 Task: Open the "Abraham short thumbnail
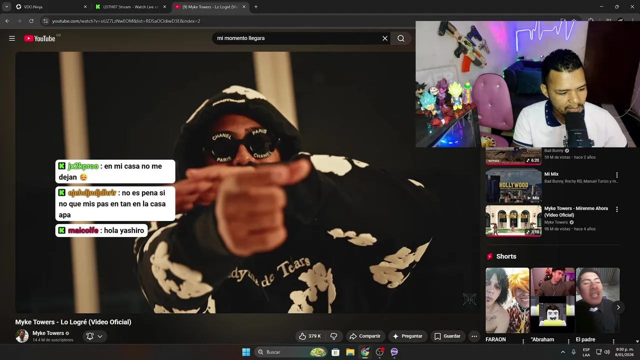[552, 300]
